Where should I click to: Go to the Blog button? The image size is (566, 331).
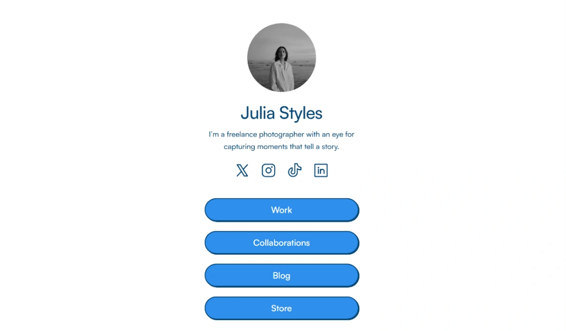pos(282,276)
